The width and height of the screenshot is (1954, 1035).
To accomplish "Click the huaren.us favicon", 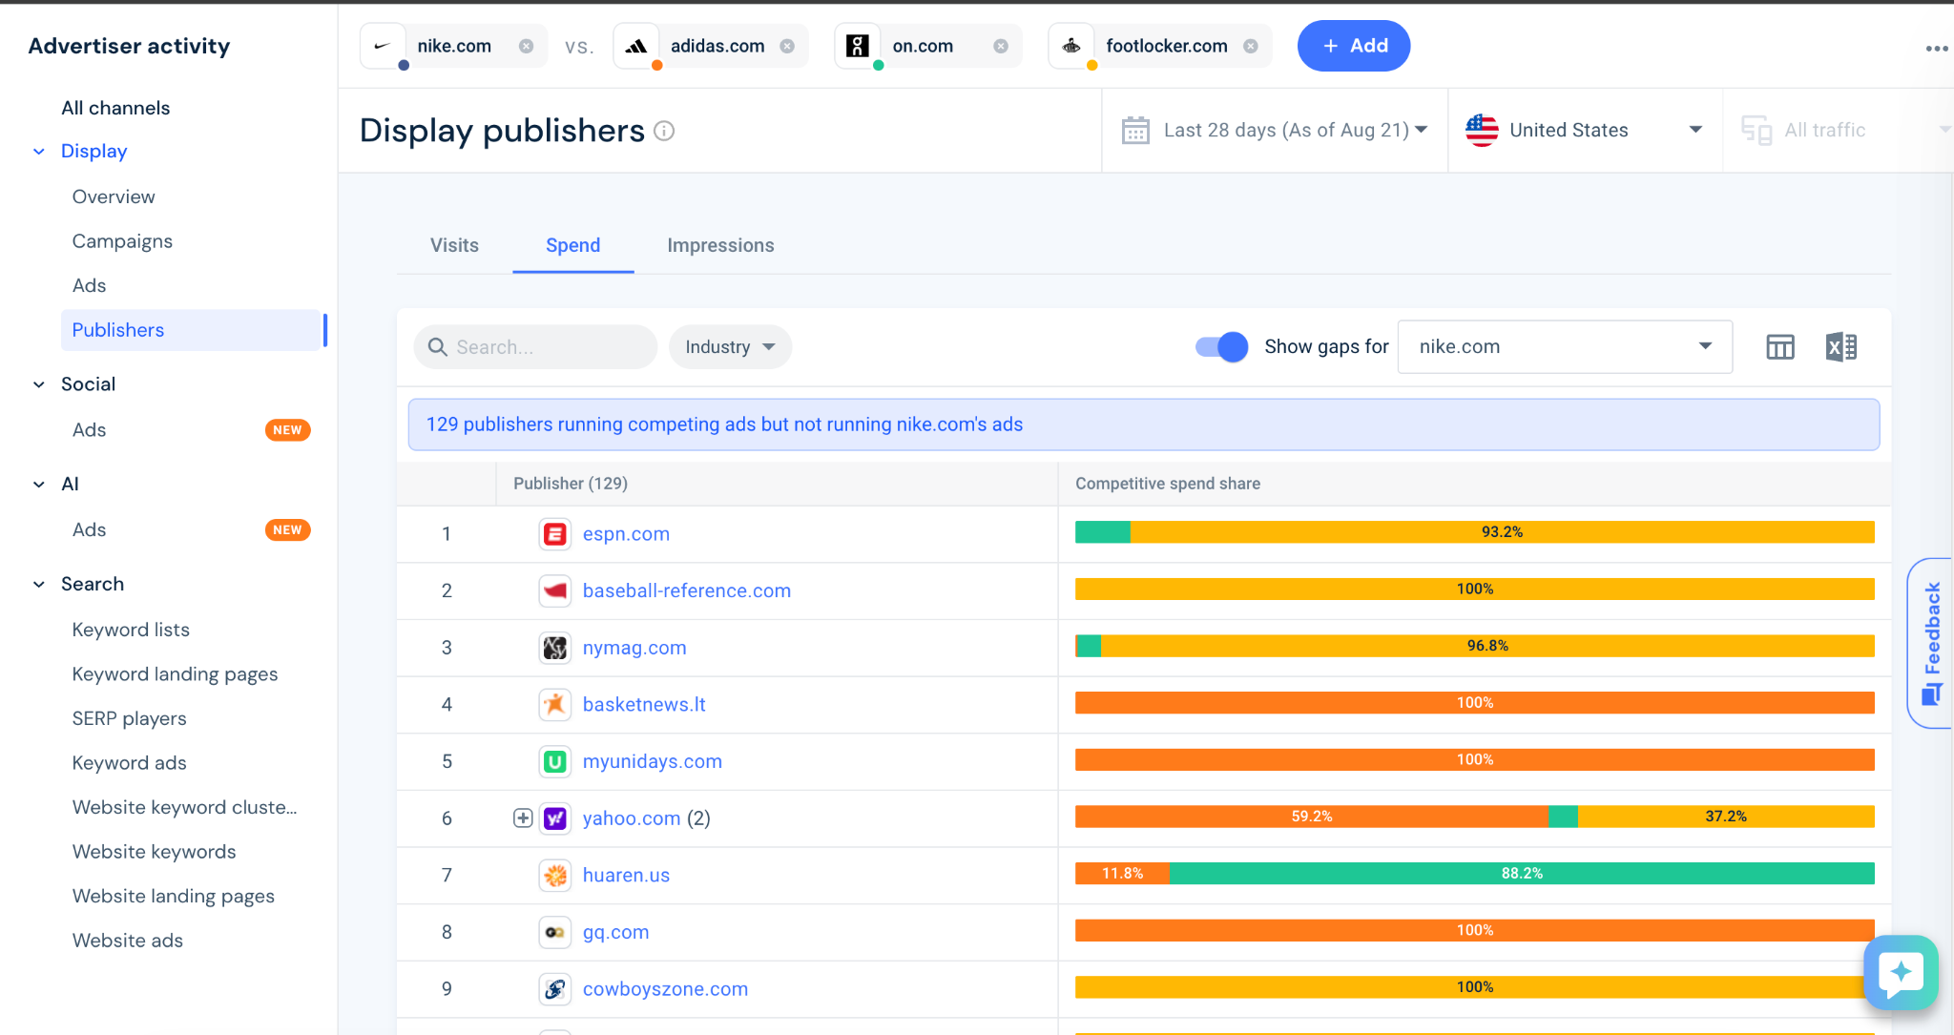I will 555,875.
